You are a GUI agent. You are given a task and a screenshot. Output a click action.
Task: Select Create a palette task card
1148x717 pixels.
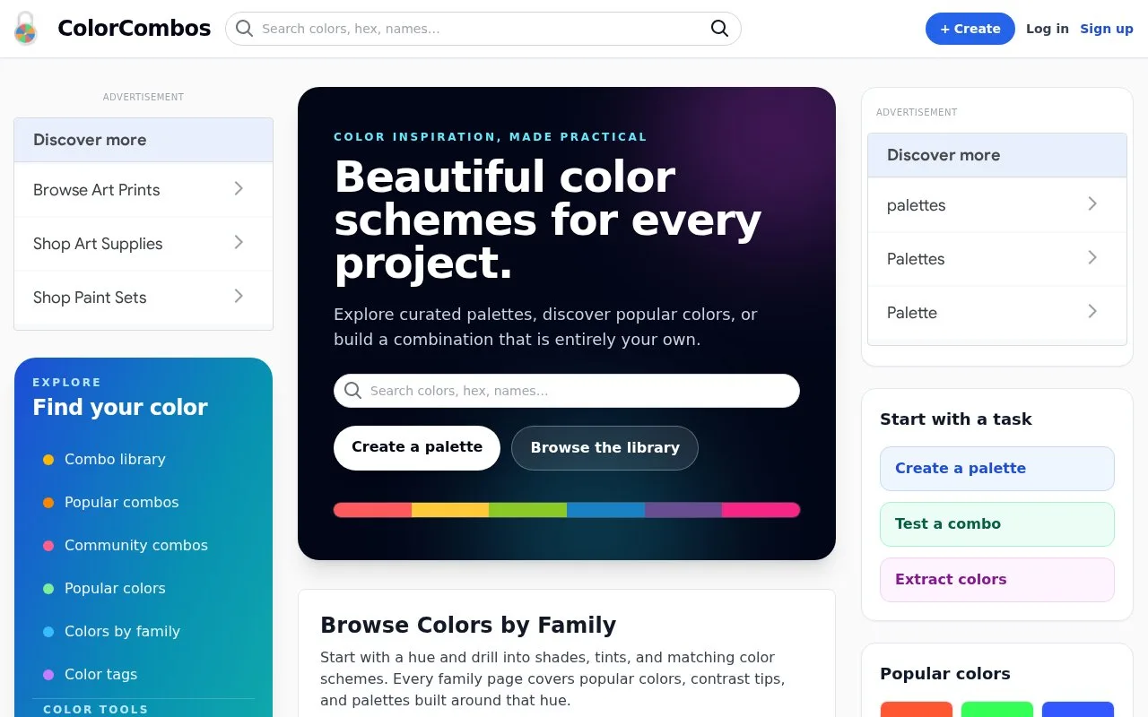click(997, 469)
